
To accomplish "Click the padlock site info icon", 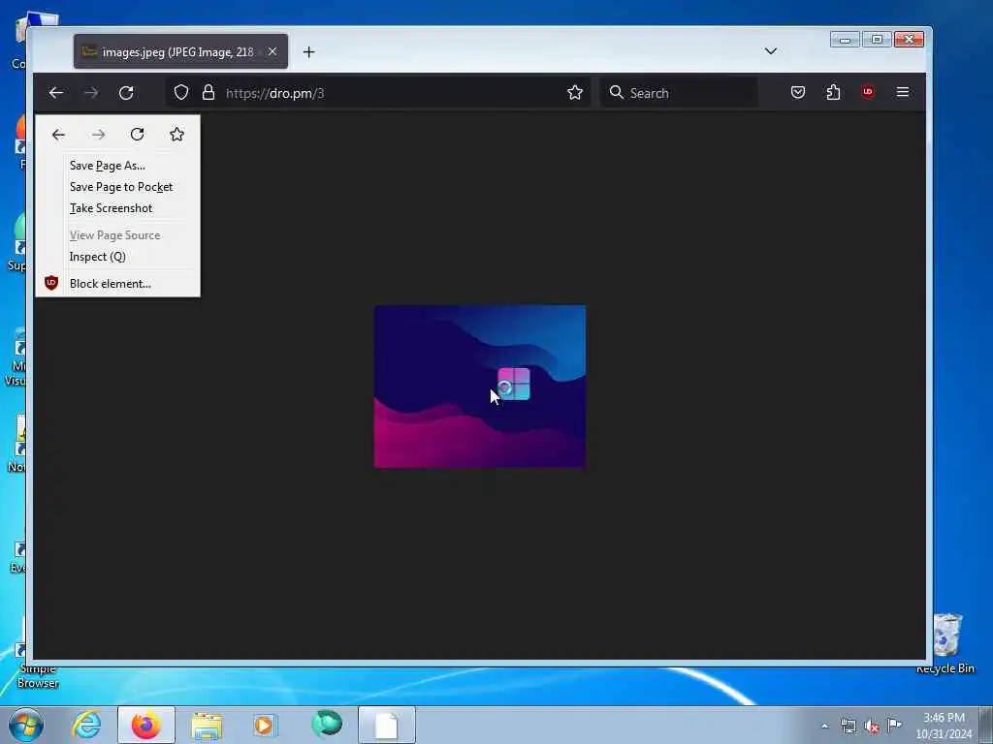I will point(208,92).
